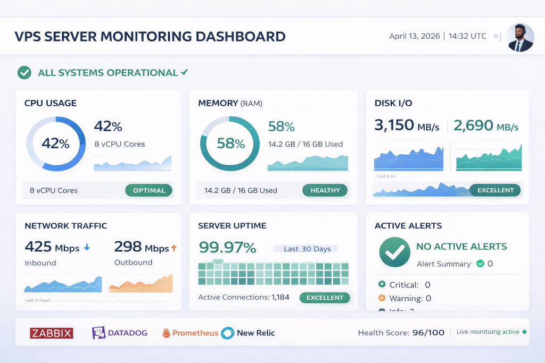
Task: Click the 14.2 GB / 16 GB Used footer
Action: [x=241, y=190]
